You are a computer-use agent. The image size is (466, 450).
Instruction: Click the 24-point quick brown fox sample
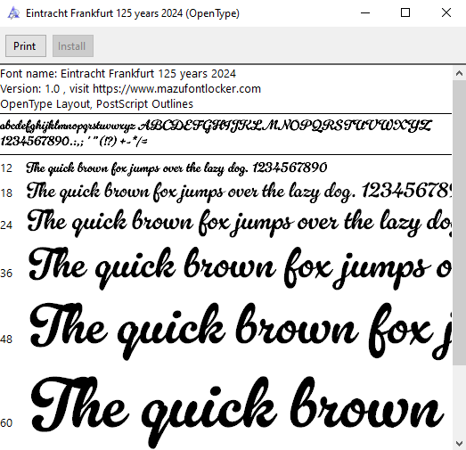click(x=240, y=223)
